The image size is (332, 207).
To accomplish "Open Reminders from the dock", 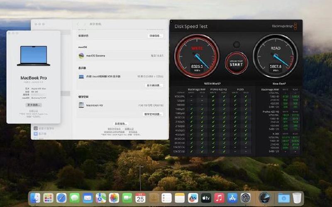I will [167, 198].
